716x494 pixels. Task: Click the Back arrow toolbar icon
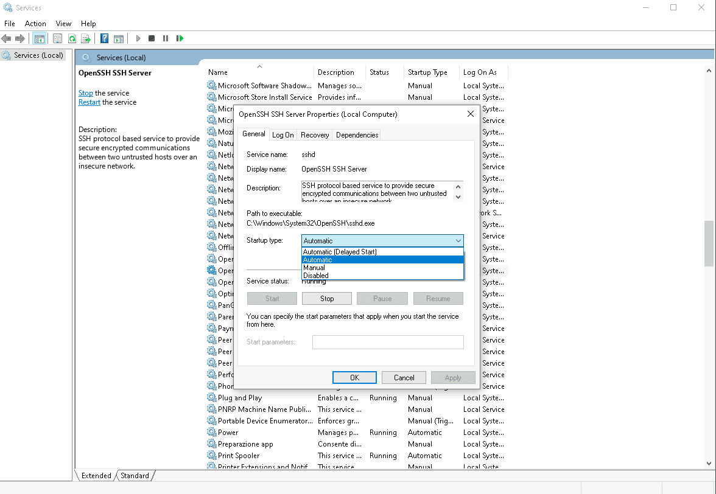click(x=6, y=39)
